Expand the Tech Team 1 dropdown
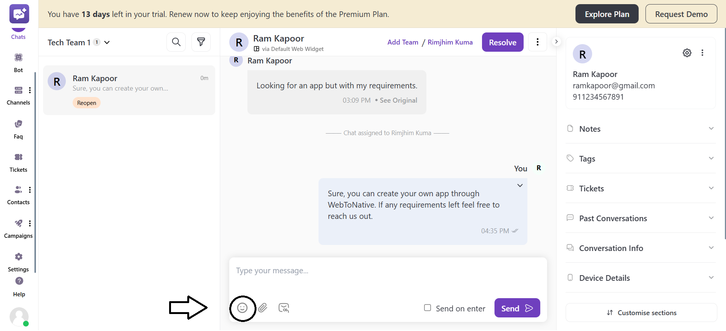The height and width of the screenshot is (331, 726). tap(107, 42)
